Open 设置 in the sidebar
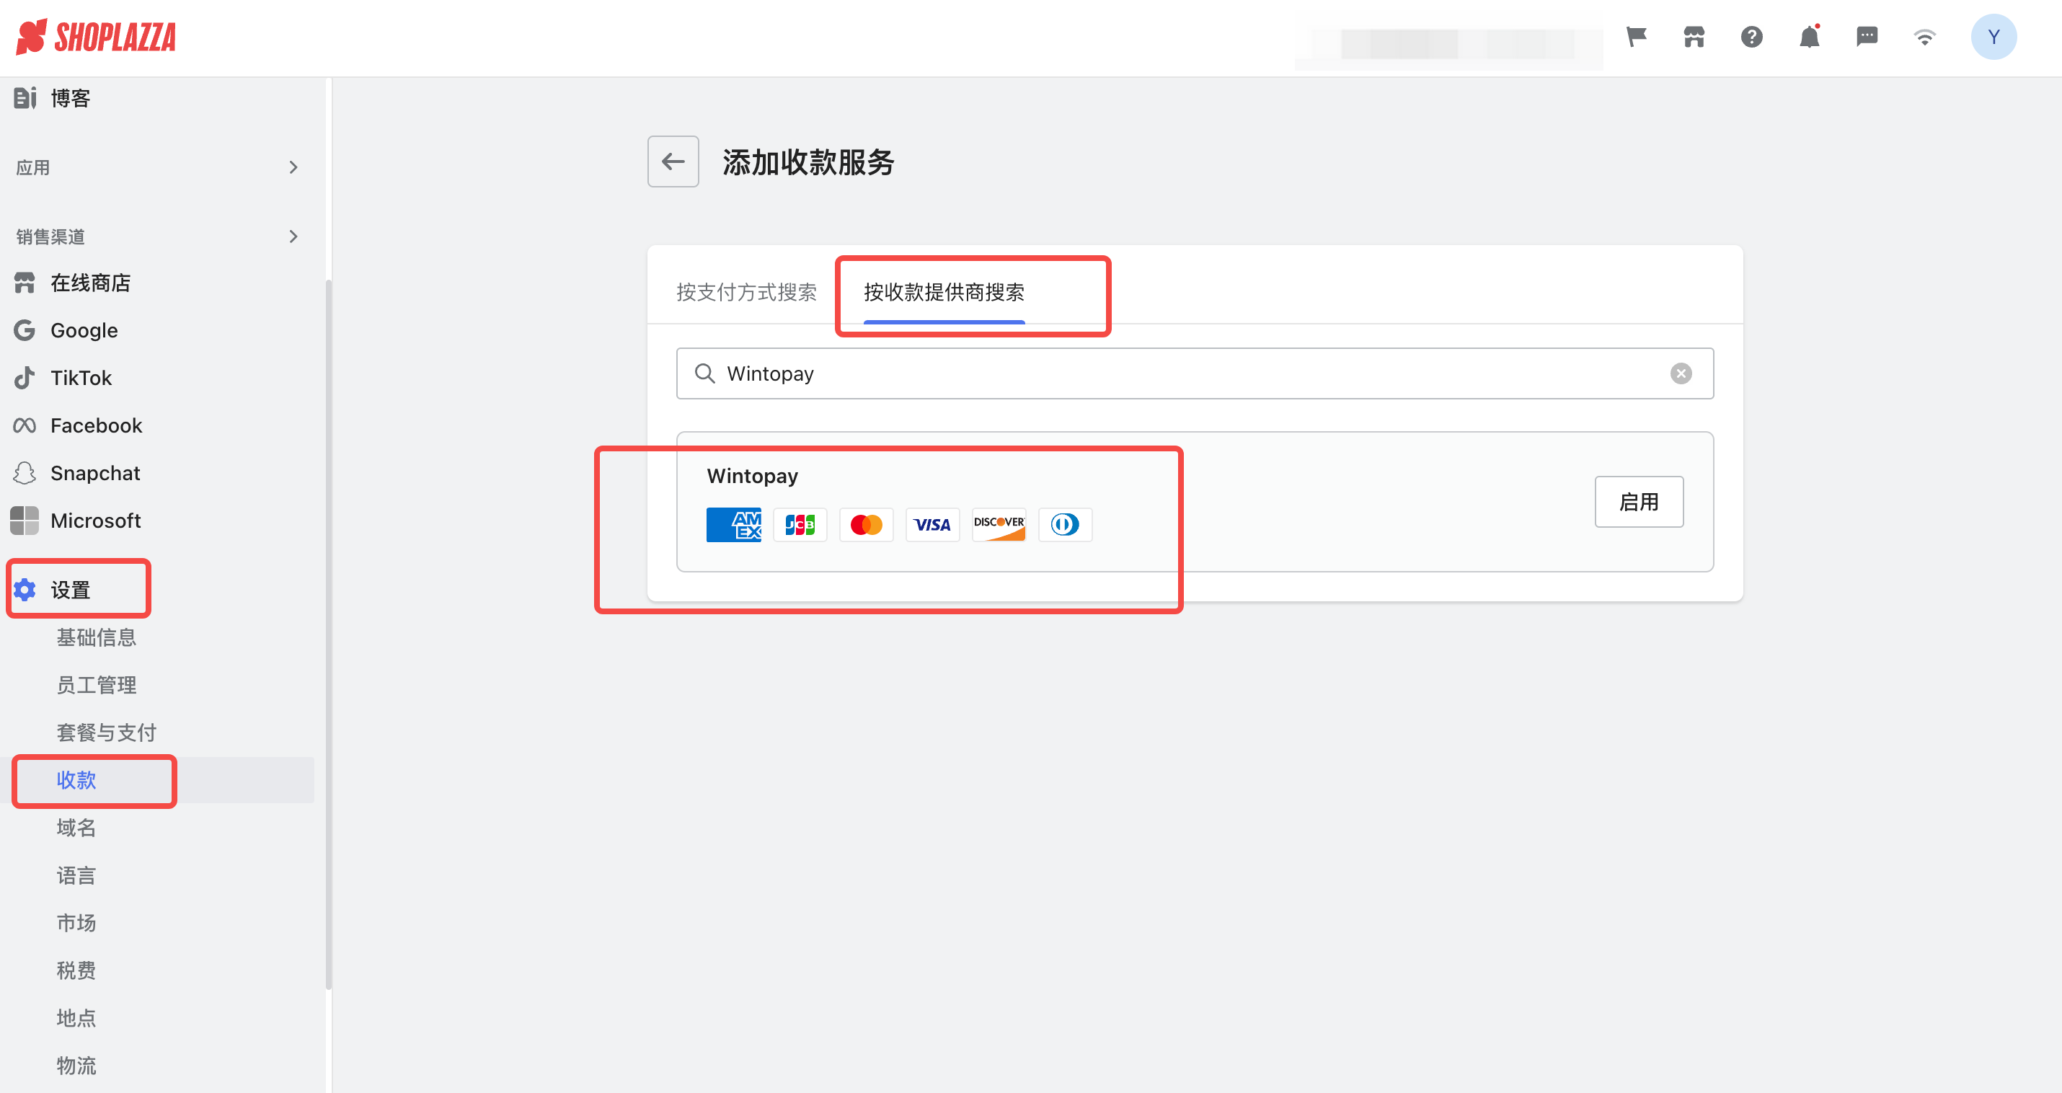The width and height of the screenshot is (2062, 1093). 71,589
